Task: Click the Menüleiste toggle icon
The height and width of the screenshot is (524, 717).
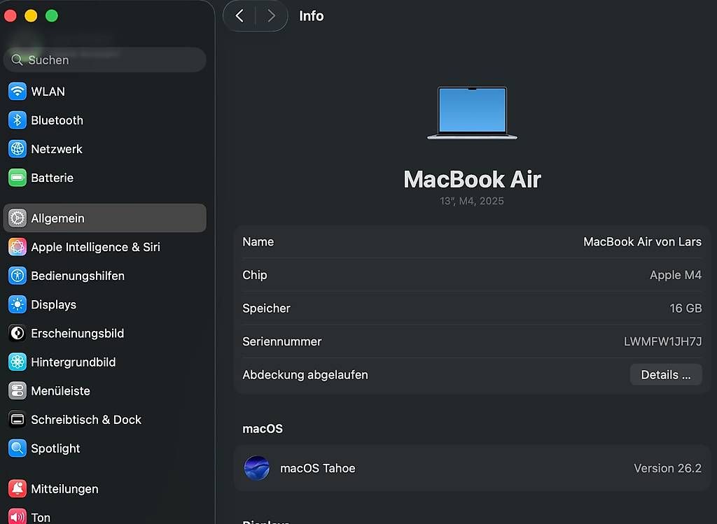Action: (x=18, y=390)
